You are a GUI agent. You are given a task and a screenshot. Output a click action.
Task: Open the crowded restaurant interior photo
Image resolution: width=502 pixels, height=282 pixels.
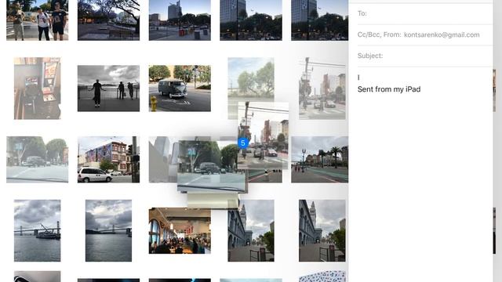[x=180, y=230]
